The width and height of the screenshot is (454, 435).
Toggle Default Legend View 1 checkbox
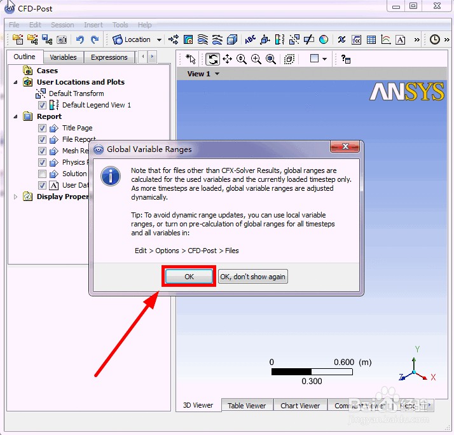click(42, 105)
